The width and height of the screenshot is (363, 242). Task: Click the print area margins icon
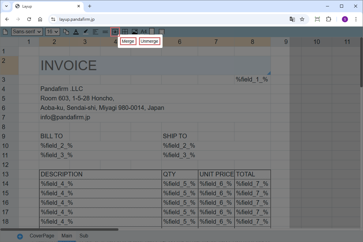[x=162, y=32]
